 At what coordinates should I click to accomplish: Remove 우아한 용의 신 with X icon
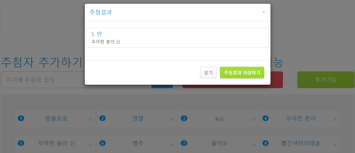click(x=91, y=144)
